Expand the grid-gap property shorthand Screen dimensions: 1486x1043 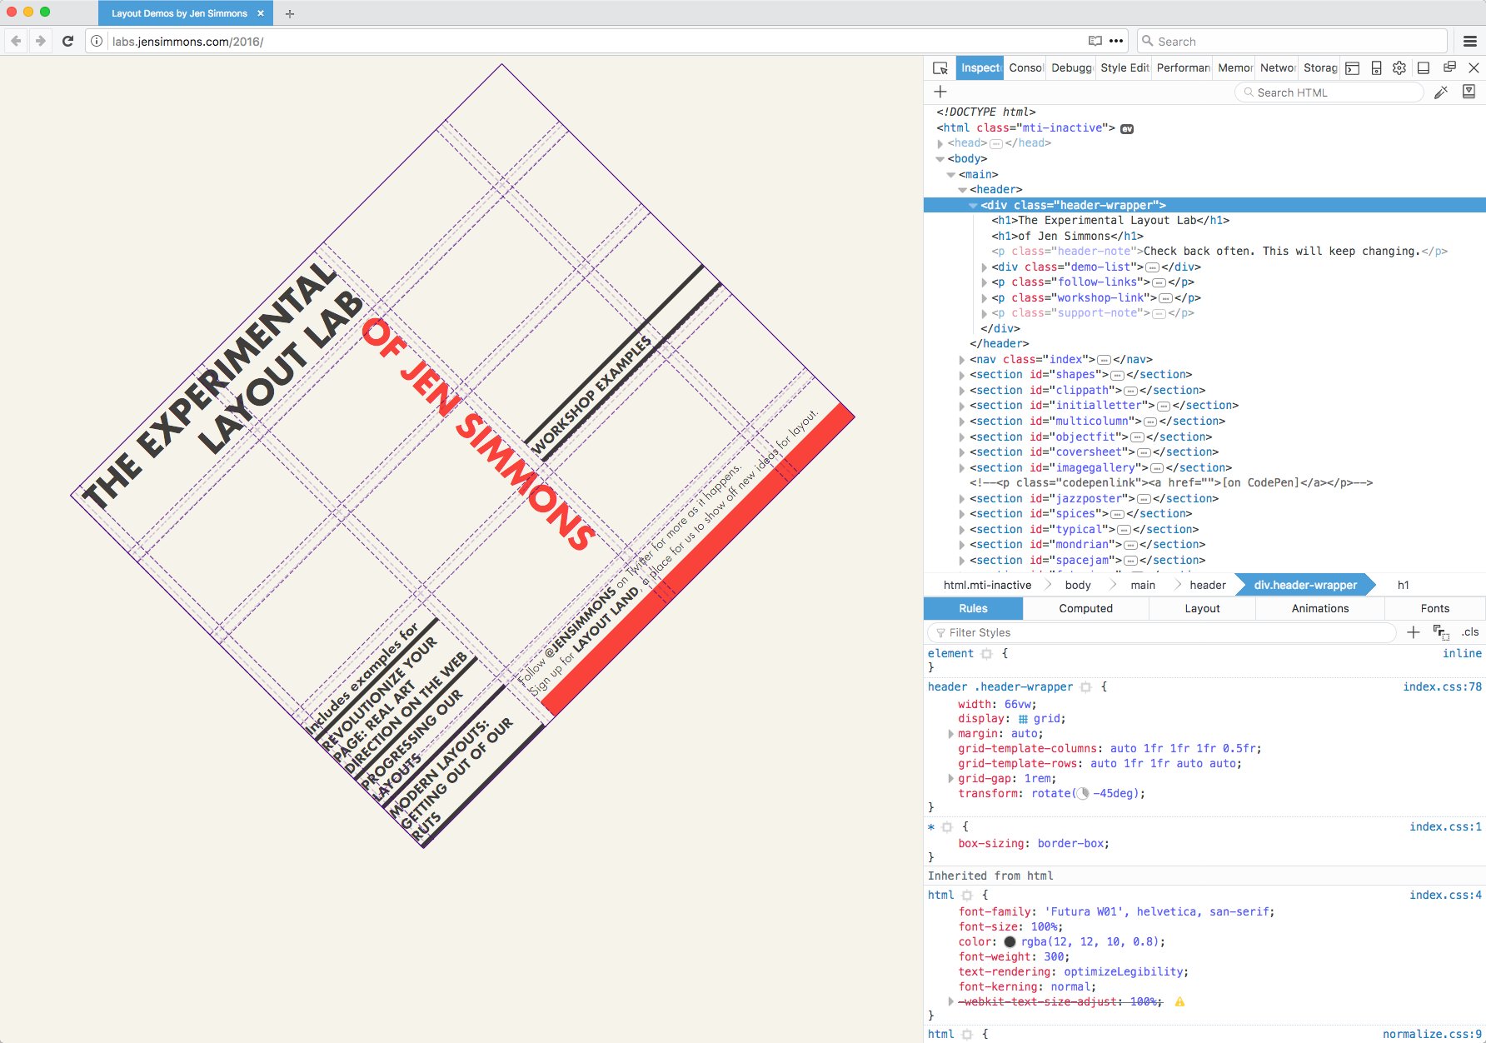point(950,779)
